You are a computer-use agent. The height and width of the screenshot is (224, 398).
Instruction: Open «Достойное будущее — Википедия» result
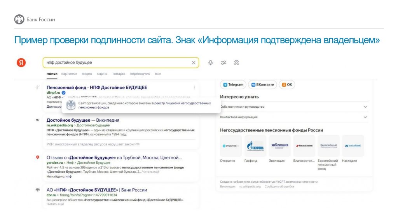83,120
